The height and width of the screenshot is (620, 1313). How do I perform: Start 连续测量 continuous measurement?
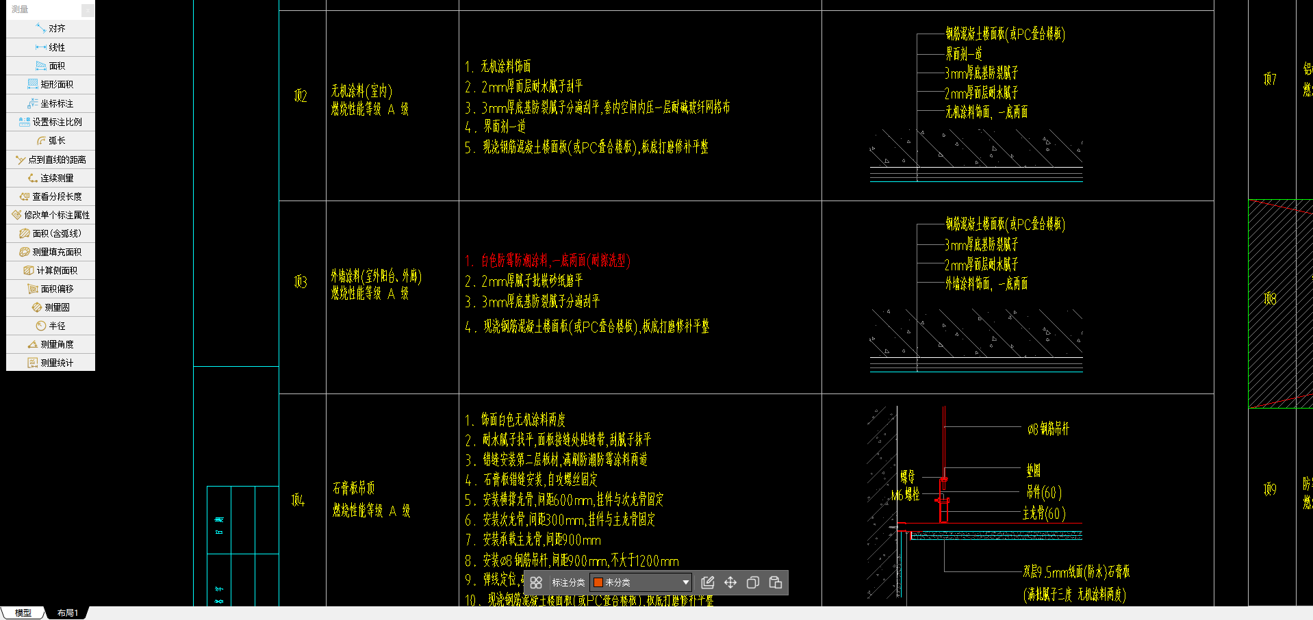(x=51, y=178)
